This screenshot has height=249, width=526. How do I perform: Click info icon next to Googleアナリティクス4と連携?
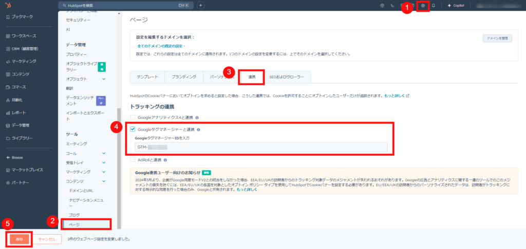coord(197,118)
